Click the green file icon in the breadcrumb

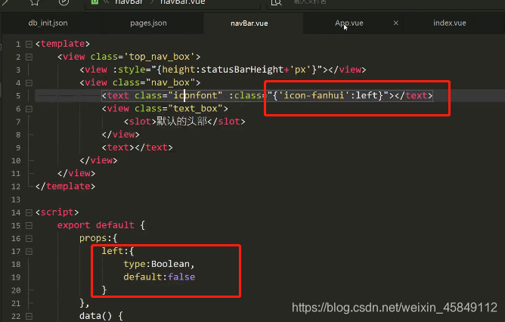[94, 2]
